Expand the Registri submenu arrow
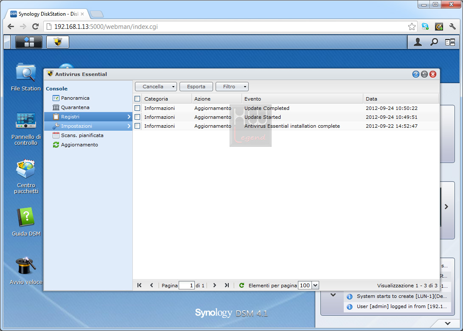The height and width of the screenshot is (331, 463). pyautogui.click(x=129, y=117)
